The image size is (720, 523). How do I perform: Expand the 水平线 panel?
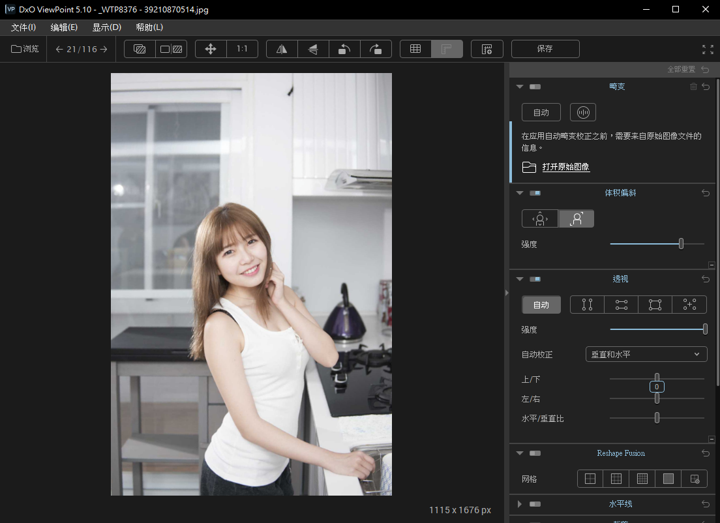(x=520, y=504)
